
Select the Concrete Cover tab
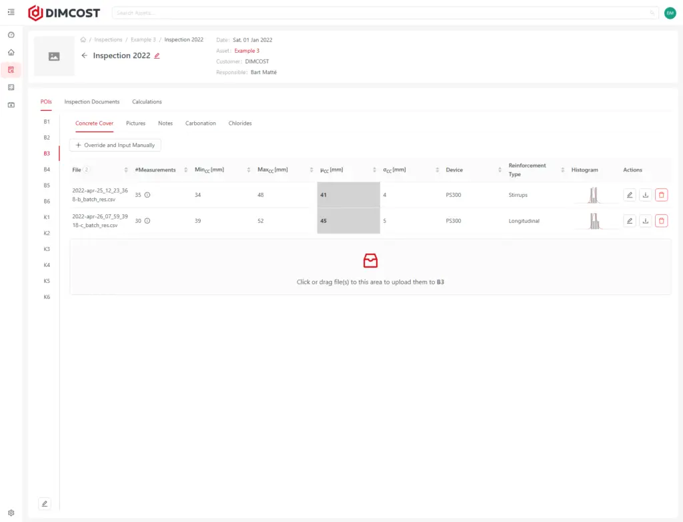tap(94, 123)
